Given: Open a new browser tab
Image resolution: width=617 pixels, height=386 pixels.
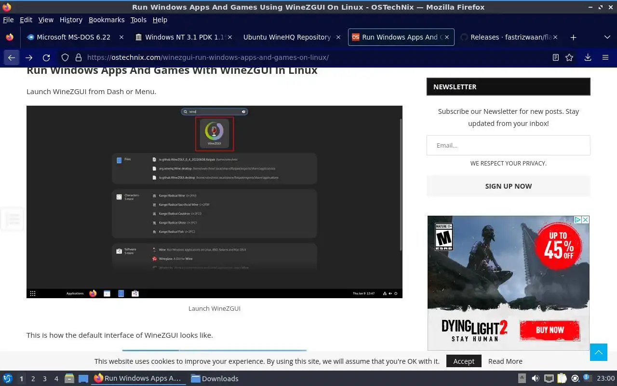Looking at the screenshot, I should [x=573, y=37].
